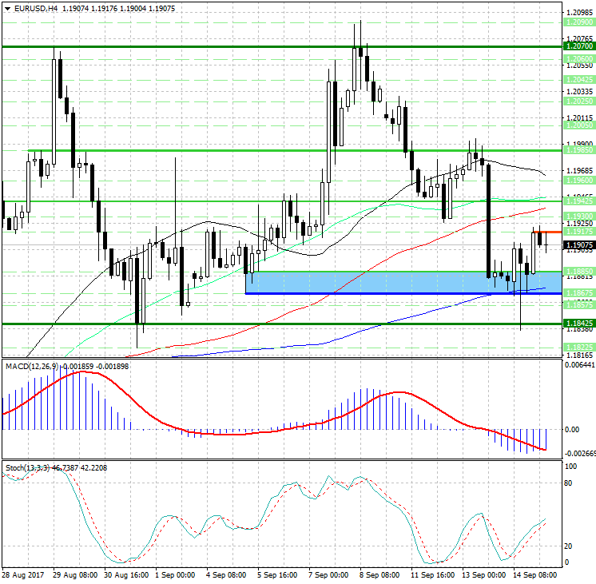Click the price scale value '1.20985'
The width and height of the screenshot is (596, 584).
(x=580, y=13)
